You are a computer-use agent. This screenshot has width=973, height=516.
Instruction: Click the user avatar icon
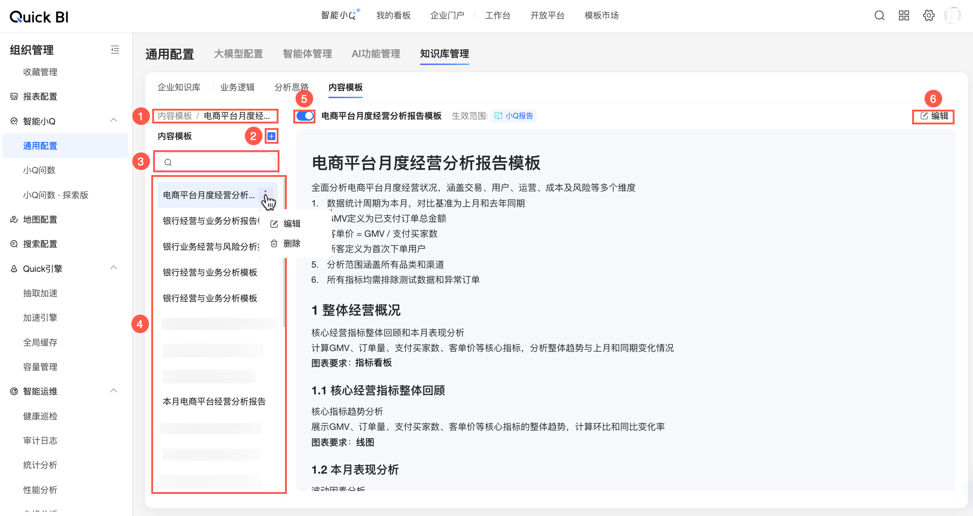pos(952,16)
